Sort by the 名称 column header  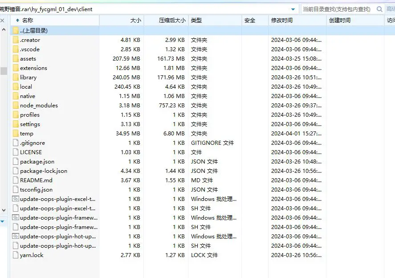[55, 20]
